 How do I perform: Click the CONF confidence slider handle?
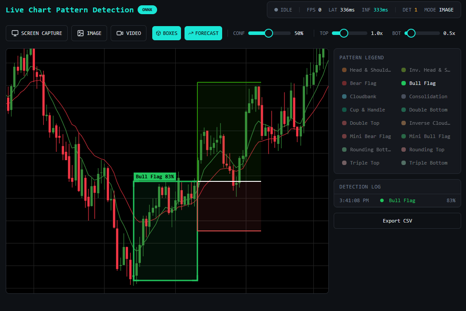(269, 33)
